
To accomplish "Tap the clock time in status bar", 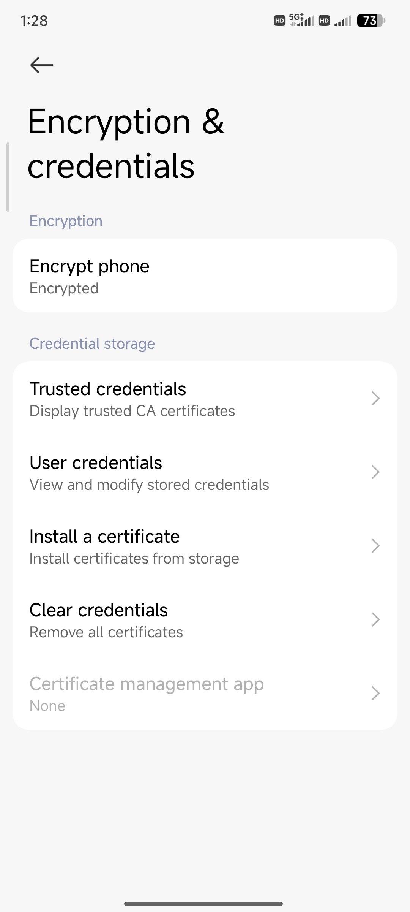I will point(34,21).
